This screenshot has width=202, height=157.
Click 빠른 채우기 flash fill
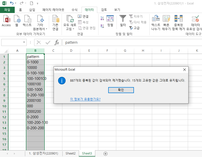pyautogui.click(x=166, y=22)
